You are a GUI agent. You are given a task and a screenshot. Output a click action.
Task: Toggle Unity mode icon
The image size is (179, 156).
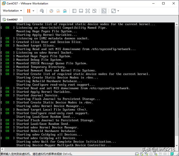click(95, 11)
